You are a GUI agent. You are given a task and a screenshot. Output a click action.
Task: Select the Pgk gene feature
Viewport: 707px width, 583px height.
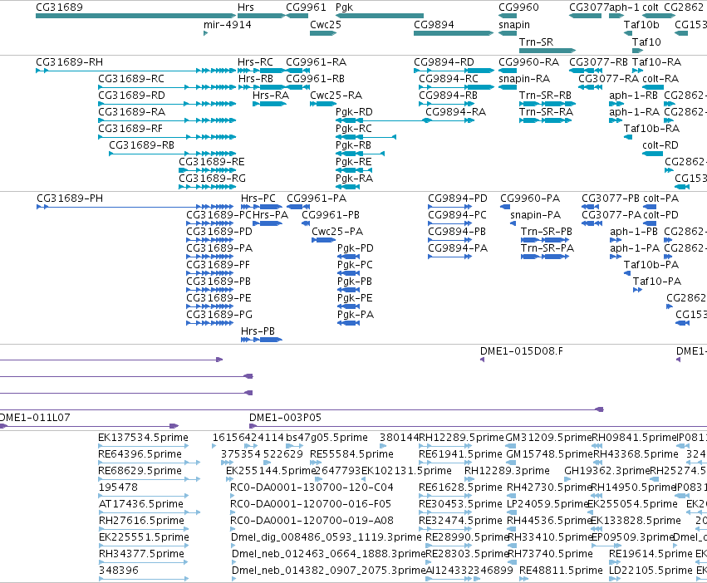click(x=379, y=16)
